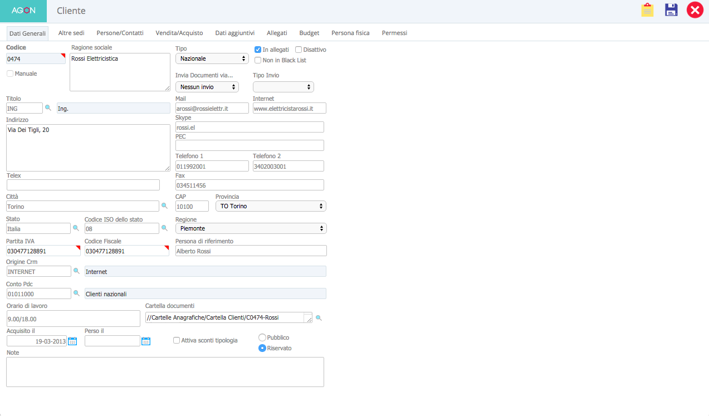709x416 pixels.
Task: Open the Tipo dropdown showing Nazionale
Action: click(x=212, y=58)
